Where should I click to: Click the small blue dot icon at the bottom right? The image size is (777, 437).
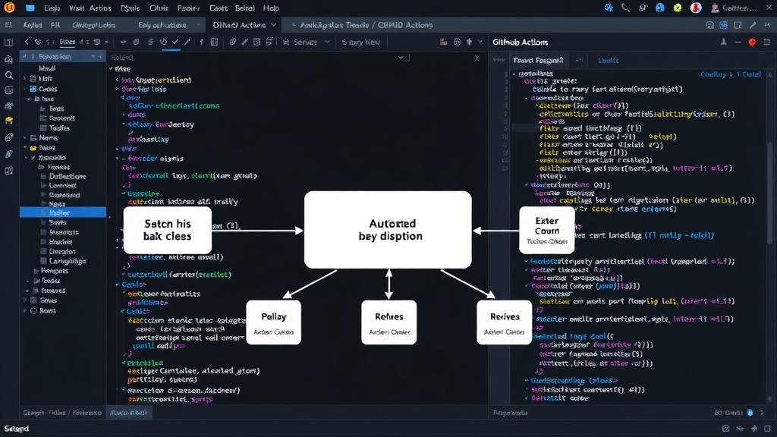click(x=750, y=412)
